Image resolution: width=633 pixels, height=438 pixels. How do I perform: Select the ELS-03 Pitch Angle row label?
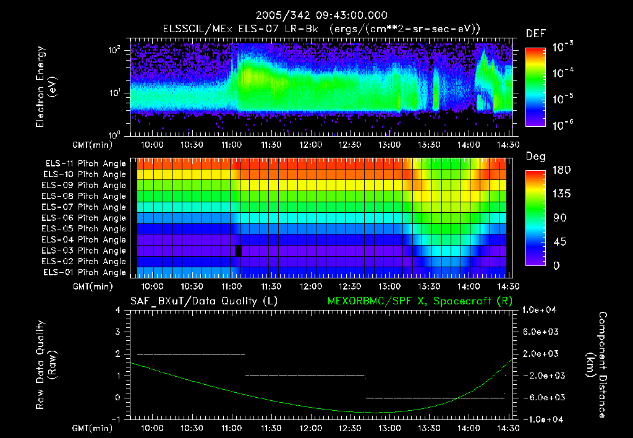tap(84, 251)
